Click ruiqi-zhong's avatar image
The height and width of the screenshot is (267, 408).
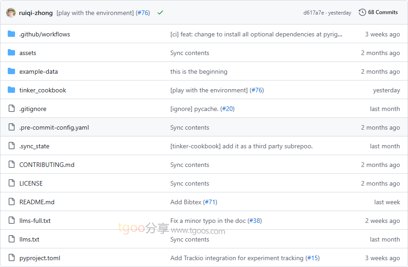coord(11,13)
